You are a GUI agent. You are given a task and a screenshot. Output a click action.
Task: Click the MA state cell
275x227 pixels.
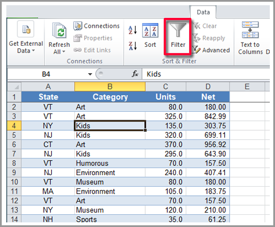pos(48,191)
